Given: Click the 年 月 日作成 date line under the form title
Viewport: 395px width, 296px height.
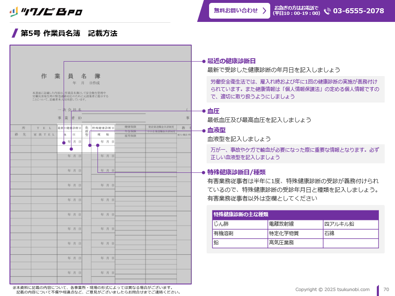Looking at the screenshot, I should (86, 83).
